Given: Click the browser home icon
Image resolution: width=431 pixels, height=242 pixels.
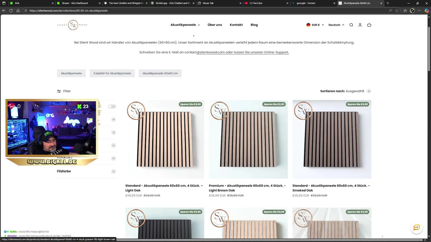Looking at the screenshot, I should pyautogui.click(x=18, y=10).
